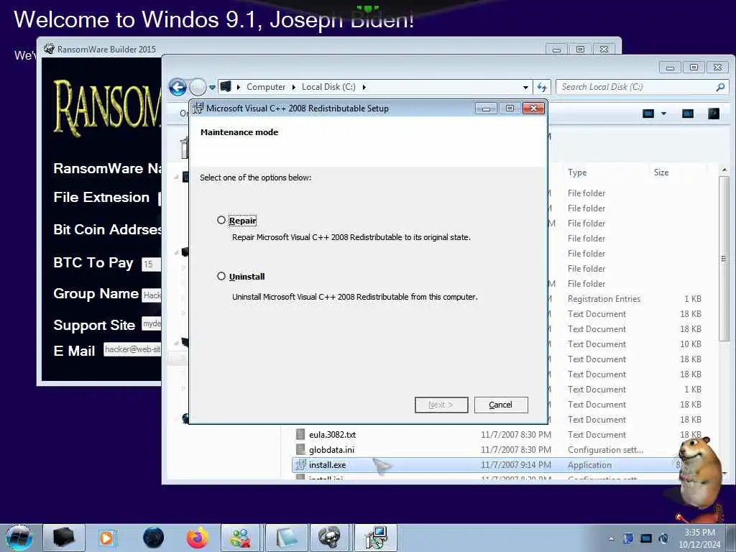Click Registration Entries type cell
Viewport: 736px width, 552px height.
(604, 298)
